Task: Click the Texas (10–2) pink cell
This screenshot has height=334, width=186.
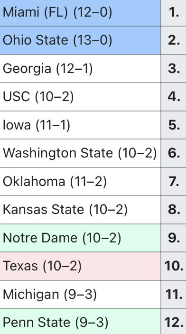Action: point(80,266)
